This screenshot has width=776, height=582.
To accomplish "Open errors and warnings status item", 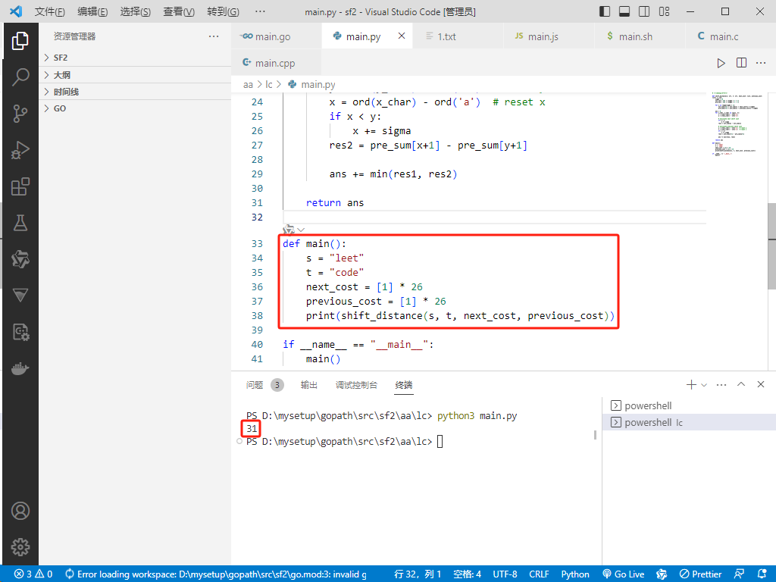I will tap(33, 574).
